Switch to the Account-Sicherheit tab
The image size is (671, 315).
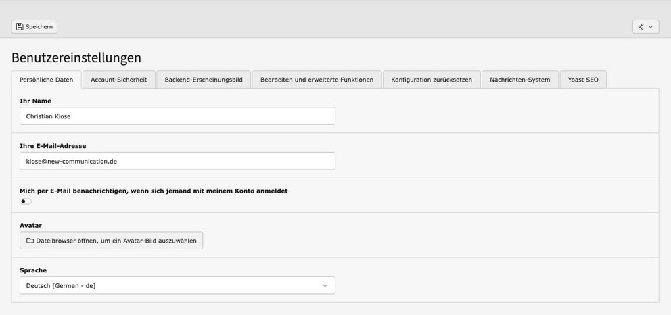tap(118, 80)
